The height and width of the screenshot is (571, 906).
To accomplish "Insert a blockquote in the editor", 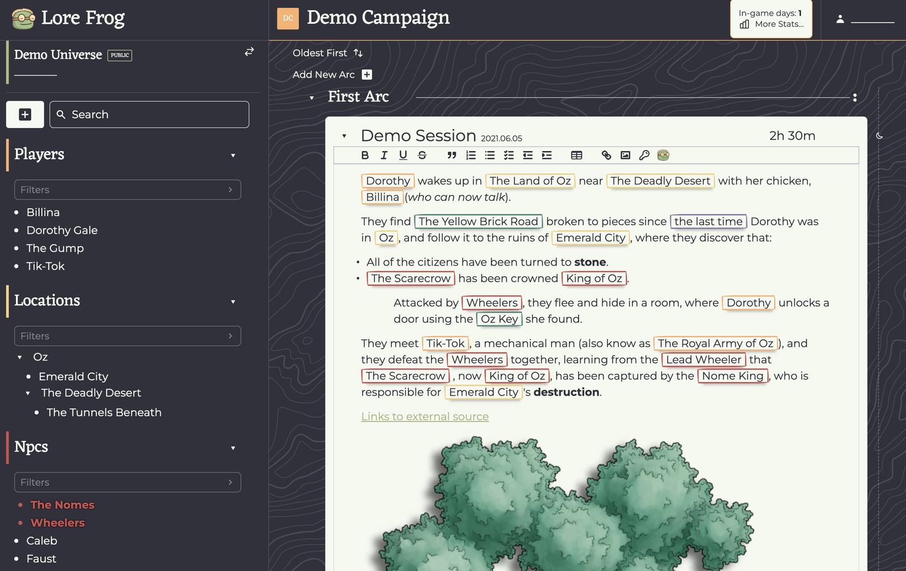I will (x=451, y=155).
